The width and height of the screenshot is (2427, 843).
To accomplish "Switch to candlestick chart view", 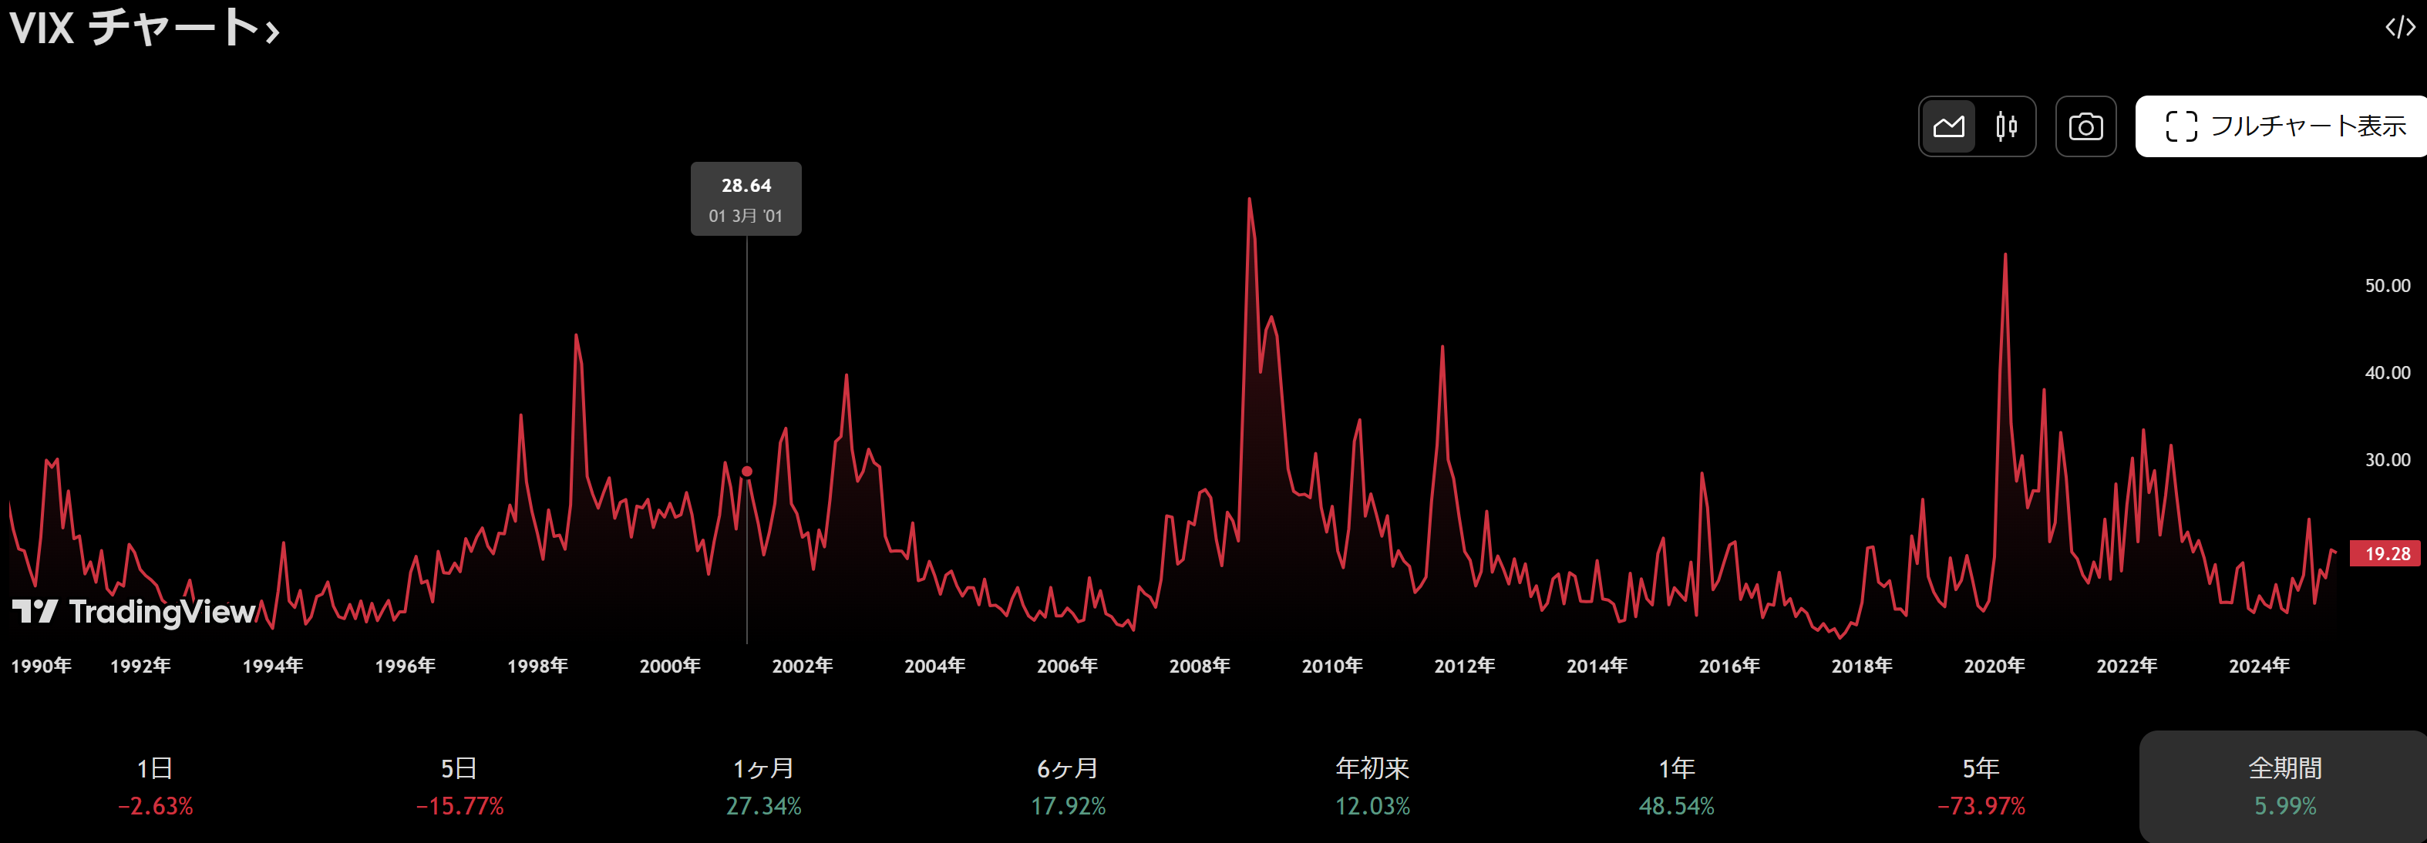I will (x=2006, y=126).
